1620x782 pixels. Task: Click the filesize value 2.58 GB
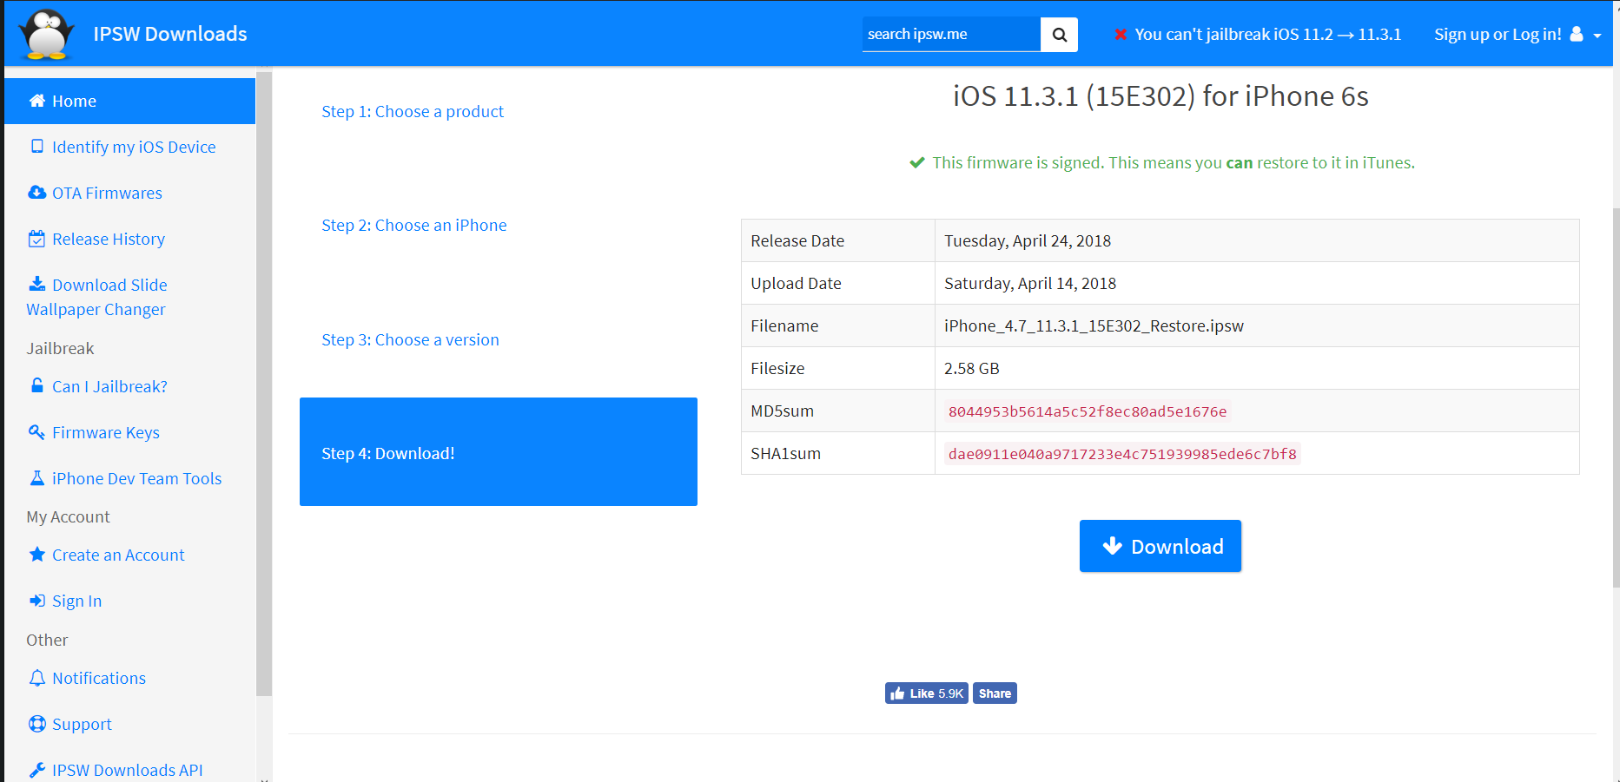pyautogui.click(x=972, y=368)
